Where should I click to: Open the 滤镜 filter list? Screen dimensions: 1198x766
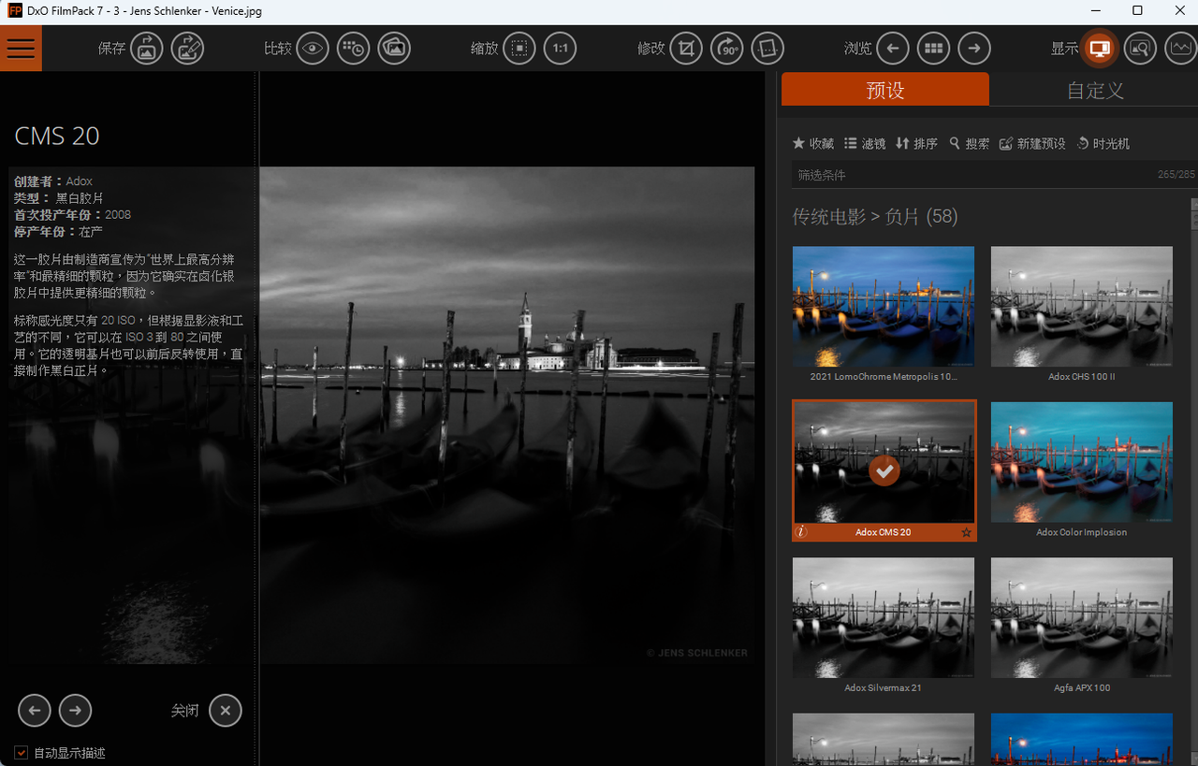(865, 143)
